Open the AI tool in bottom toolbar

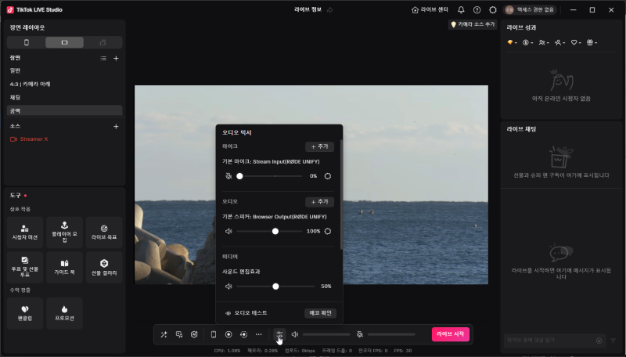click(194, 334)
